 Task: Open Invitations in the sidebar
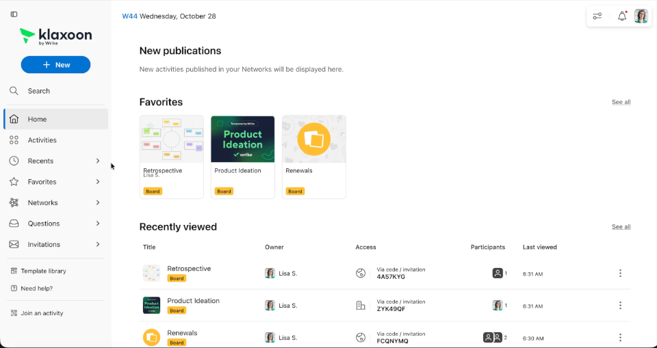pos(55,244)
